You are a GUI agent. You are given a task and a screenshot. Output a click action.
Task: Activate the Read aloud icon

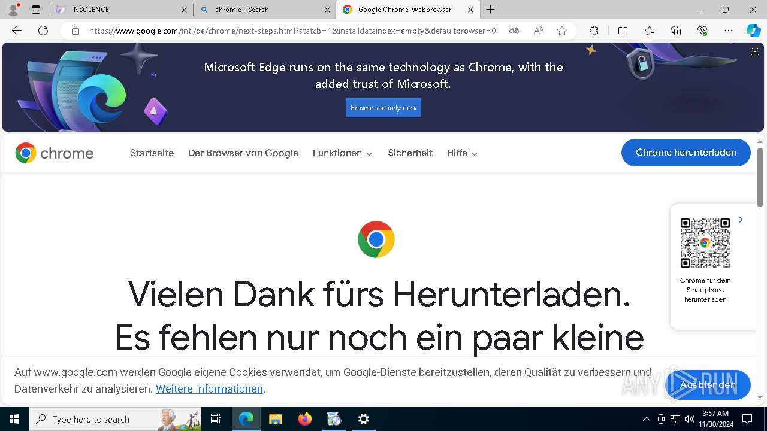tap(538, 31)
